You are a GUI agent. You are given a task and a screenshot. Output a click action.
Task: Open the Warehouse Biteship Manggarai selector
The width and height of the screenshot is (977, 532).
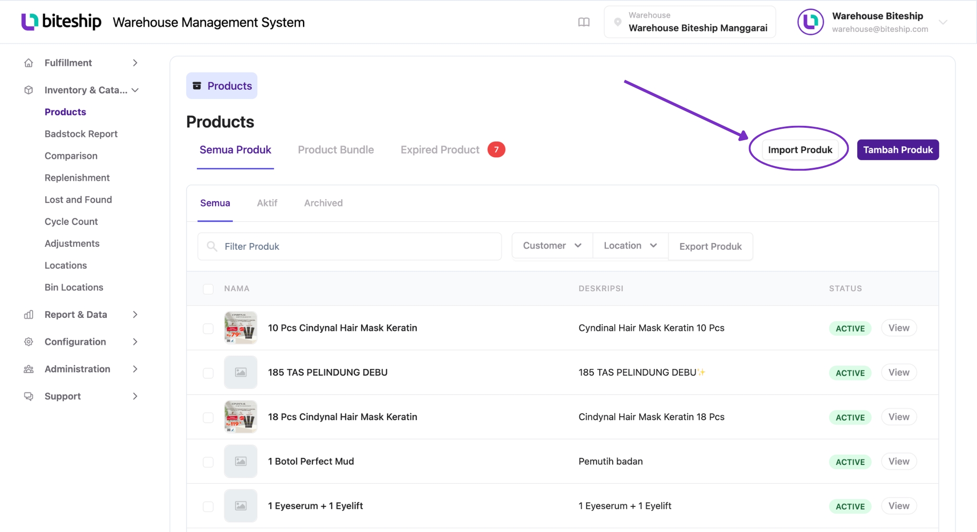coord(690,22)
